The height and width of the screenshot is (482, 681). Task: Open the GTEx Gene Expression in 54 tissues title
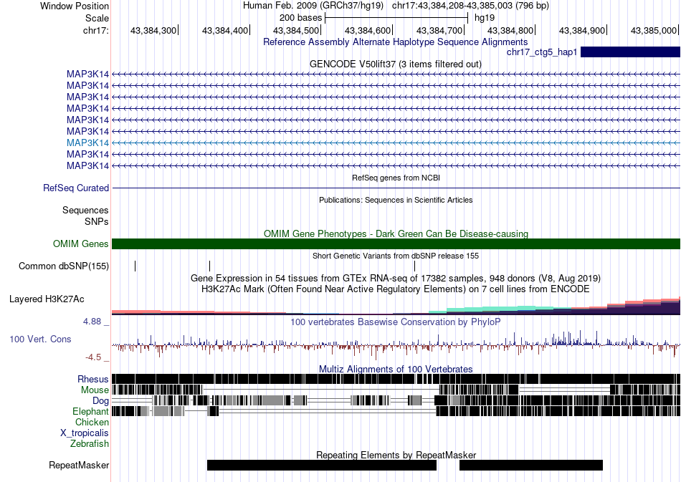[x=396, y=278]
